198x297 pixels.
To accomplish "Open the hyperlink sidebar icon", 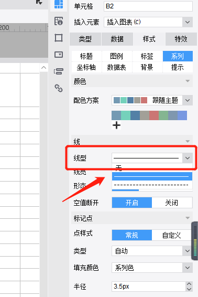I will 59,88.
